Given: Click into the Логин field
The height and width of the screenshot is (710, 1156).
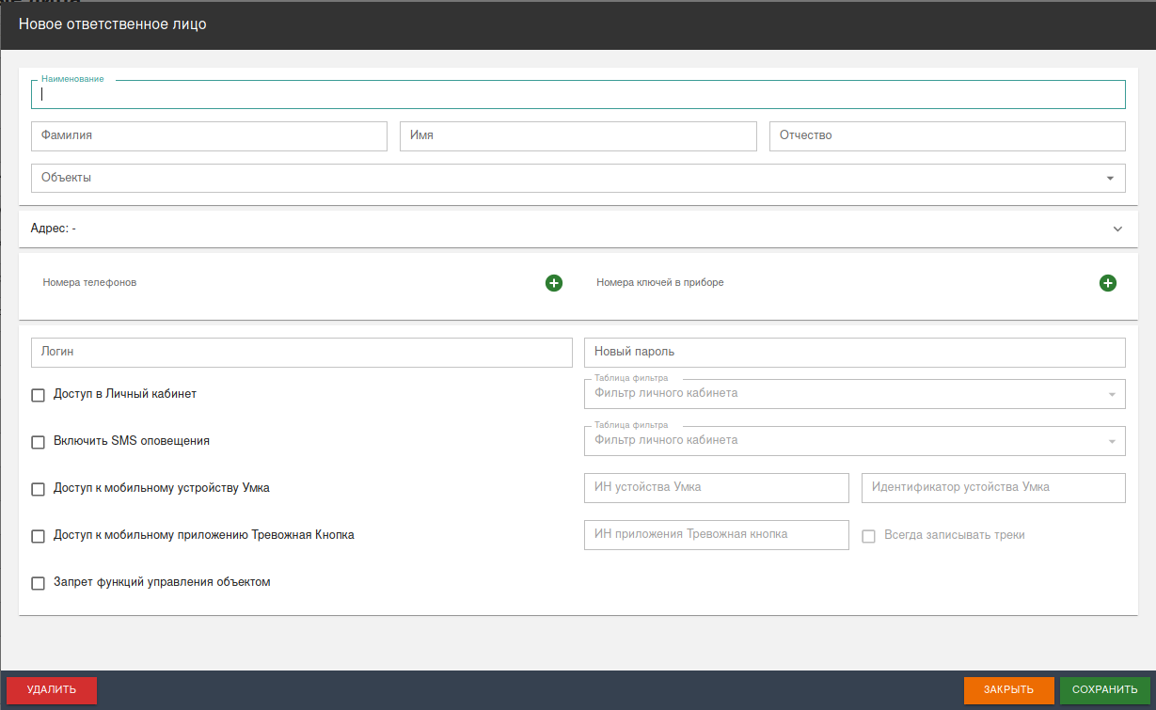Looking at the screenshot, I should tap(302, 352).
